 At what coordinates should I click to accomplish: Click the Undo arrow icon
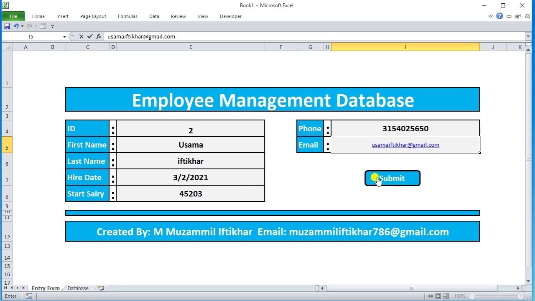(x=16, y=26)
